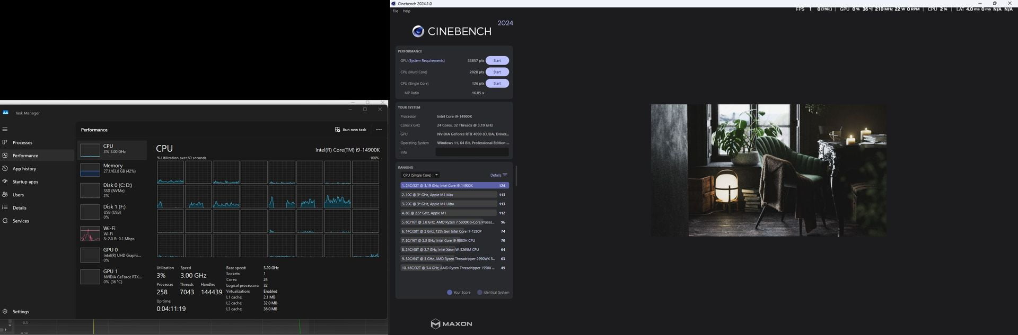The height and width of the screenshot is (335, 1018).
Task: Select the 8C @ 2.5 GHz Apple M1 row
Action: point(454,213)
